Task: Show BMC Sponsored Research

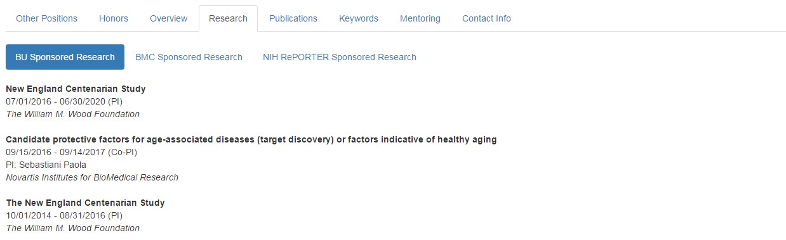Action: [x=189, y=57]
